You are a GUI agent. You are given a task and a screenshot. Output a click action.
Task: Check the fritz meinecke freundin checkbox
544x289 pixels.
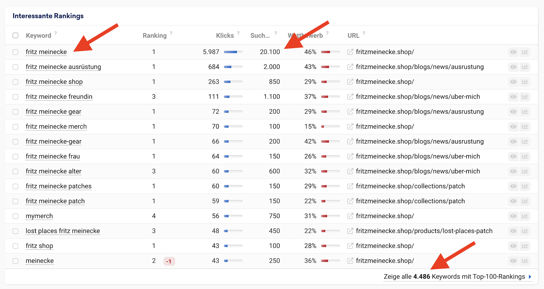coord(16,97)
